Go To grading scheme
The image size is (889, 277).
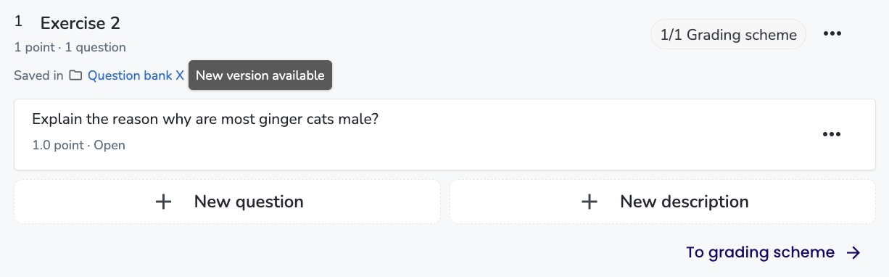[x=773, y=252]
